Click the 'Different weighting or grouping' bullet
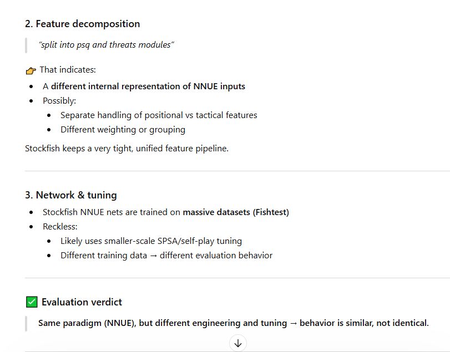Viewport: 450px width, 352px height. (x=123, y=130)
